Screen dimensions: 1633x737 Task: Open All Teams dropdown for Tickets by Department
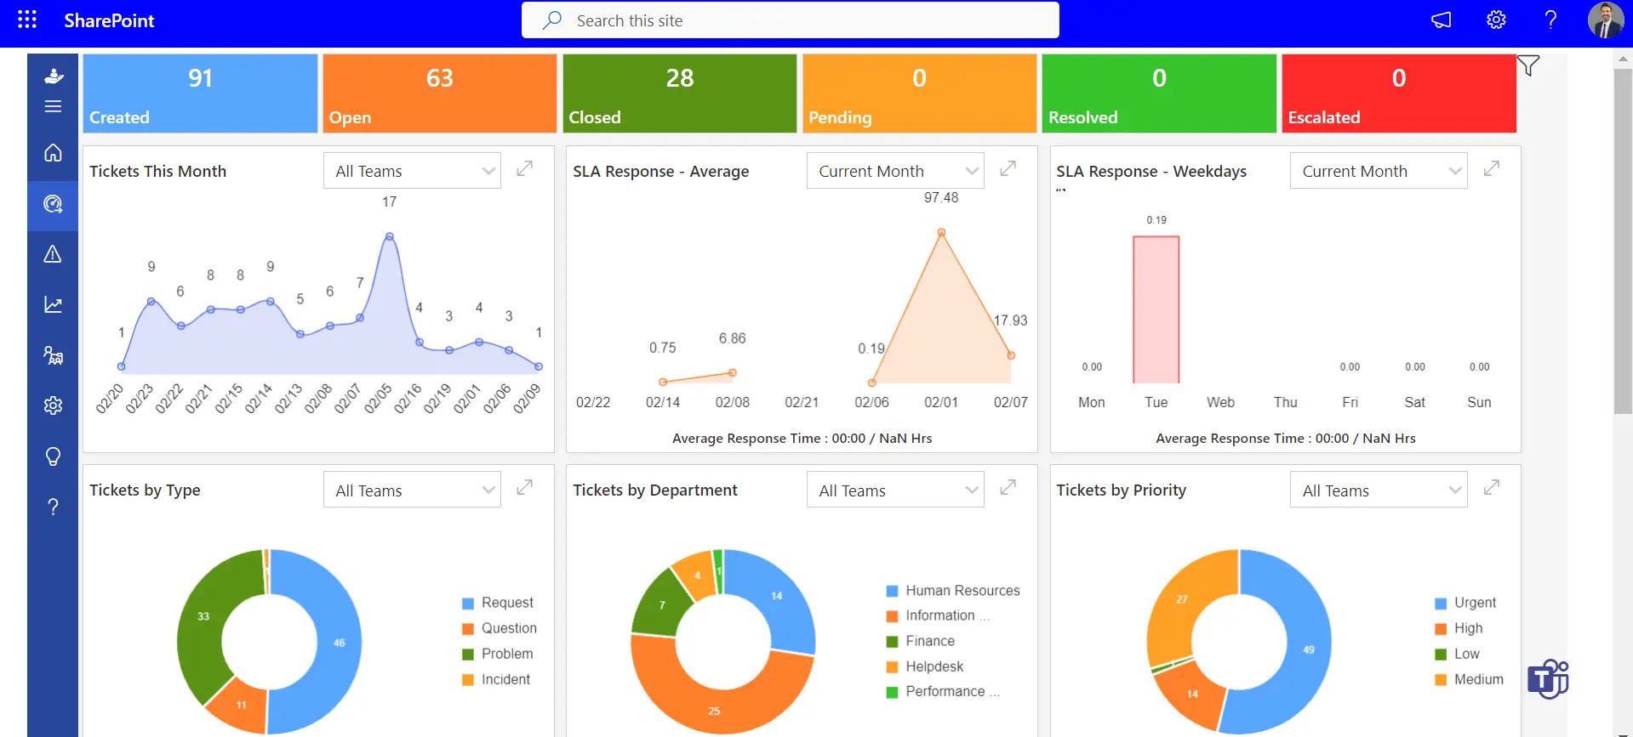[895, 490]
